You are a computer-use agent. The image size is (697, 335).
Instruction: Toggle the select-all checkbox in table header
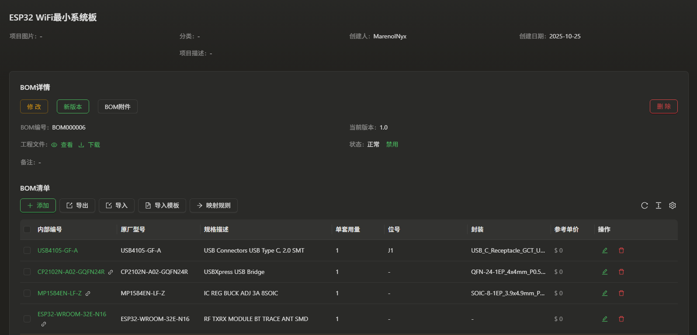click(27, 229)
